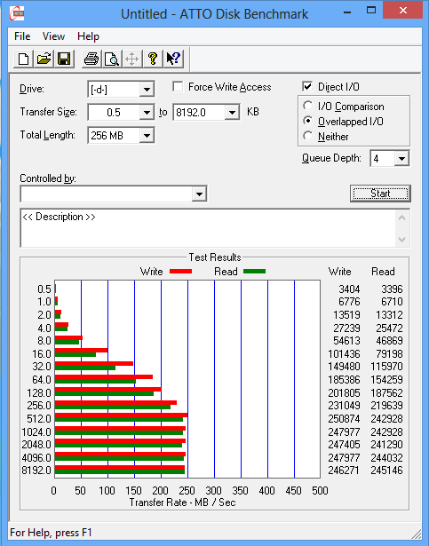Open the Queue Depth dropdown
This screenshot has height=546, width=429.
[x=401, y=159]
